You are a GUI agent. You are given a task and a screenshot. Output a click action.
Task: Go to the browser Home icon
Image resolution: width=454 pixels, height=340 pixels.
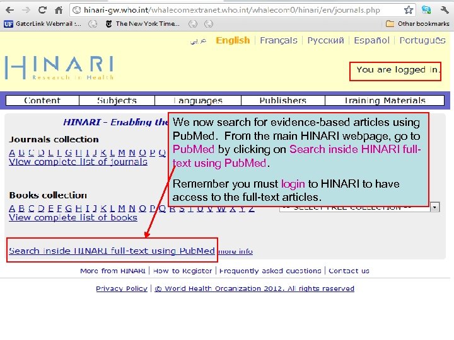[x=59, y=10]
